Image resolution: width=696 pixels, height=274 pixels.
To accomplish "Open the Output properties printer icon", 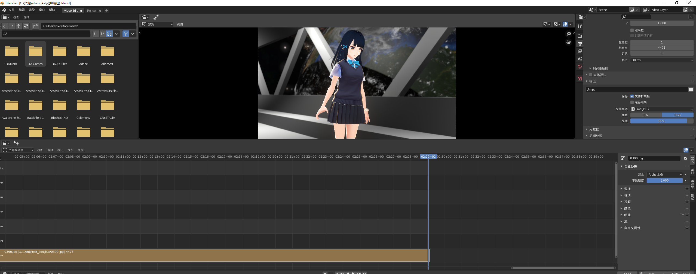I will pos(580,44).
